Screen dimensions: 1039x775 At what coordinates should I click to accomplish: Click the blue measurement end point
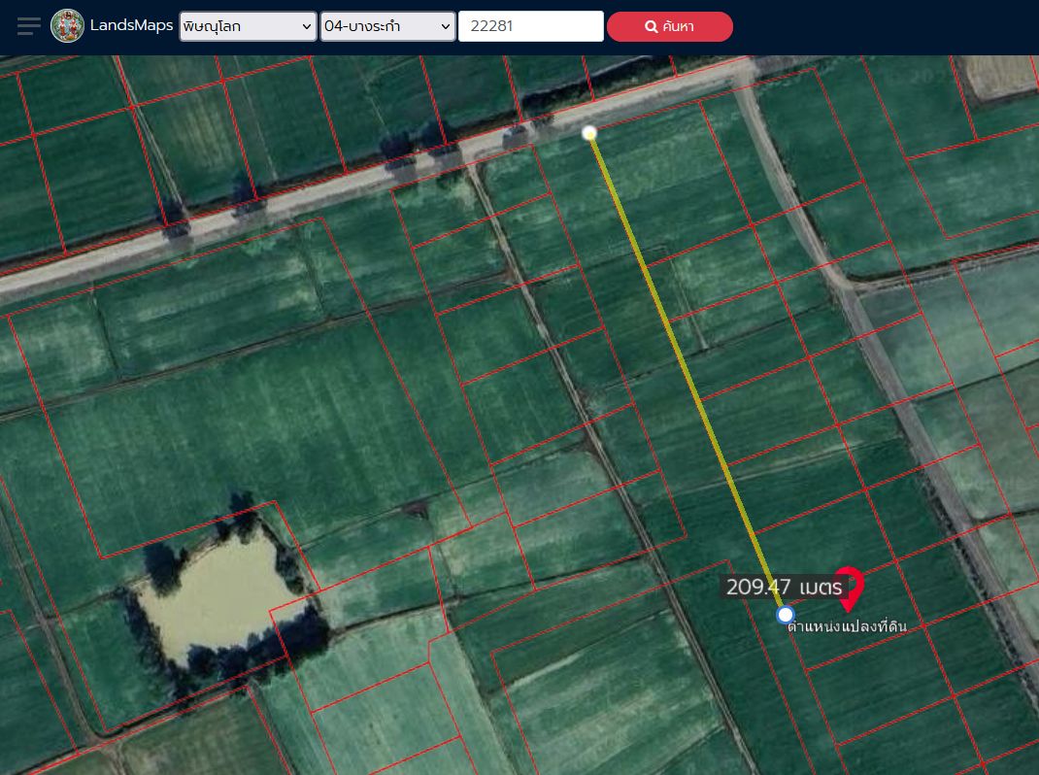(x=786, y=615)
